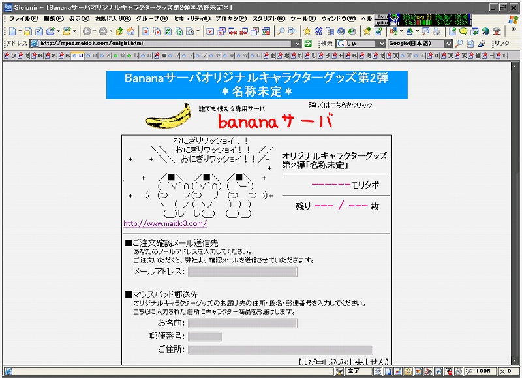This screenshot has height=378, width=522.
Task: Go forward with the Forward arrow button
Action: (x=103, y=31)
